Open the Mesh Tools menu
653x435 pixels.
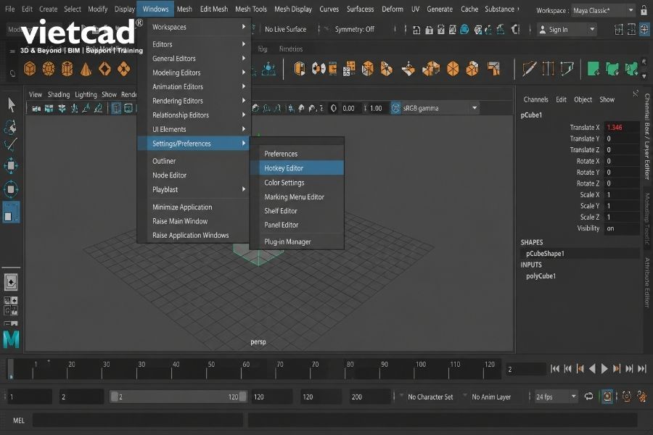251,9
